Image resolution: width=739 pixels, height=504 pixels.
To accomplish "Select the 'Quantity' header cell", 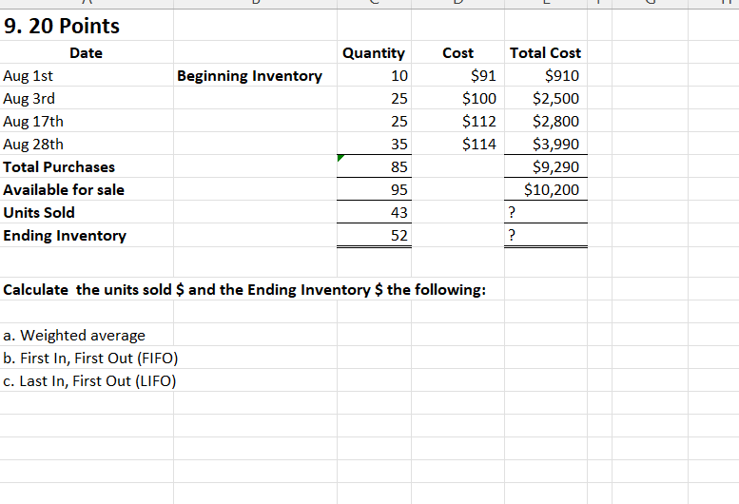I will [374, 52].
